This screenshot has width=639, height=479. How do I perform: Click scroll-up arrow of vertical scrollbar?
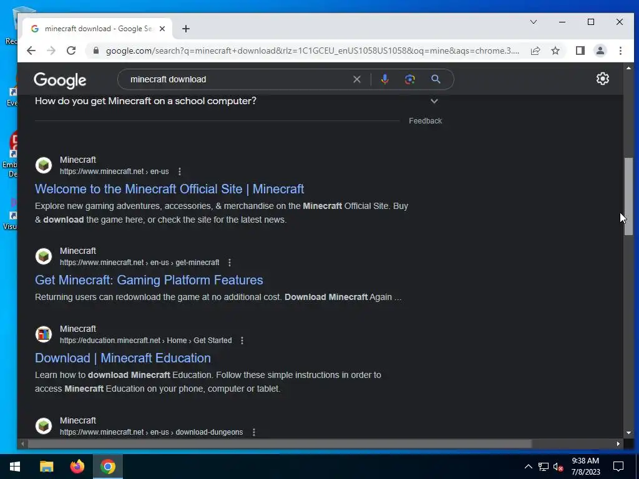pos(628,67)
